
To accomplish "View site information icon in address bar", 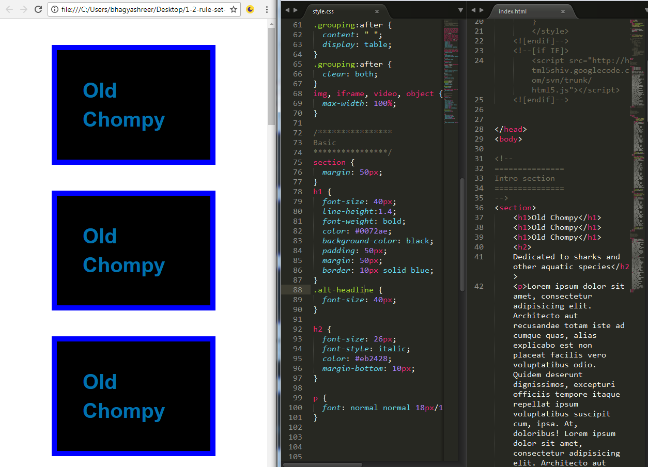I will (x=55, y=9).
